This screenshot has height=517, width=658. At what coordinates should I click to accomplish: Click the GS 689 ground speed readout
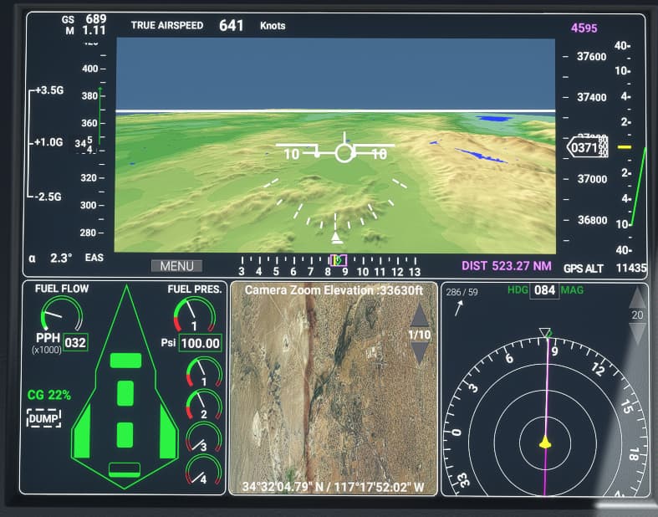coord(84,19)
